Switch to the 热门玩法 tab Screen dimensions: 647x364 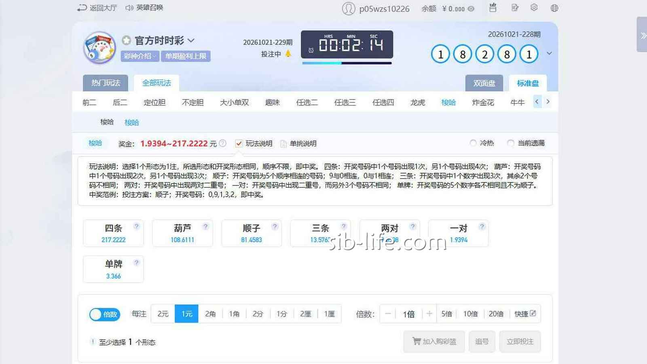pyautogui.click(x=106, y=83)
